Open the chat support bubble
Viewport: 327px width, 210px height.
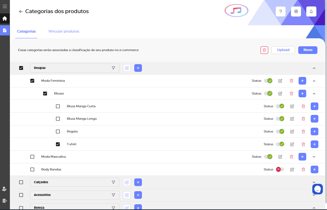[317, 189]
